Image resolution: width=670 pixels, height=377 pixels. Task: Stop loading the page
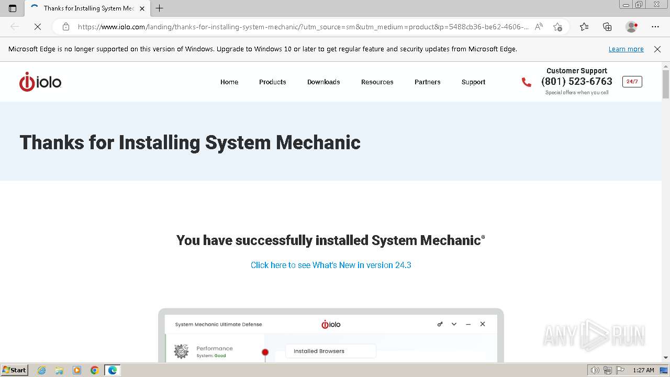[x=38, y=27]
